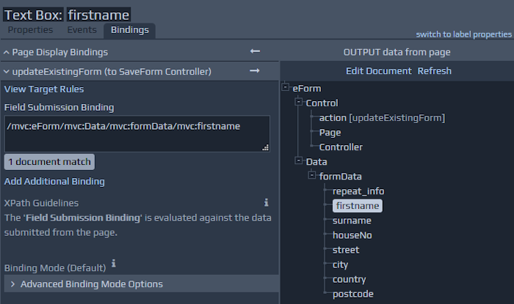
Task: Select action [updateExistingForm] node
Action: (383, 118)
